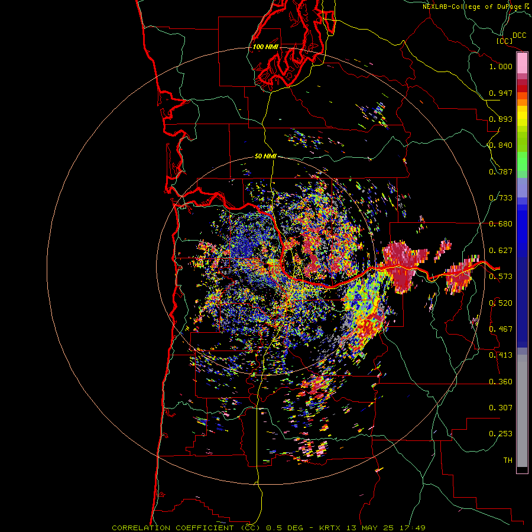
Task: Select the 0.253 scale value
Action: pos(501,434)
